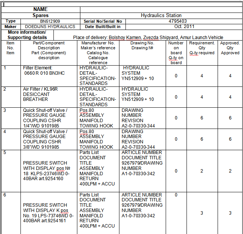Click the 'Requirement. Qty' column header
This screenshot has width=243, height=234.
[x=202, y=48]
